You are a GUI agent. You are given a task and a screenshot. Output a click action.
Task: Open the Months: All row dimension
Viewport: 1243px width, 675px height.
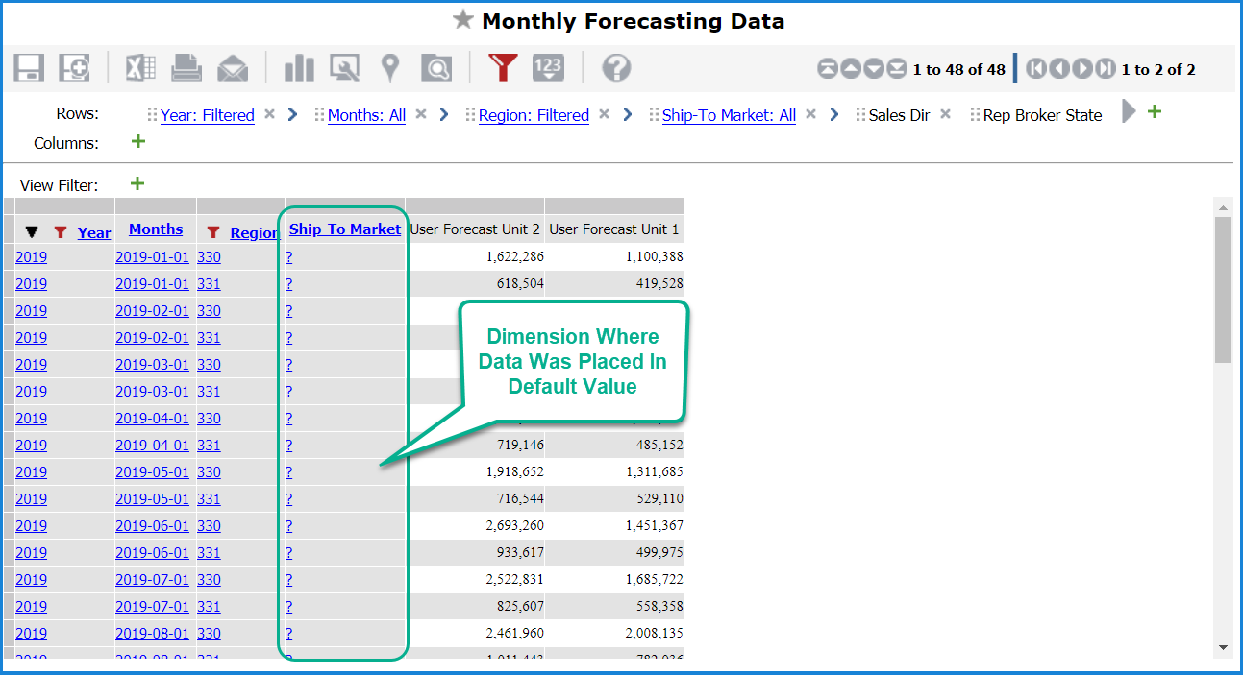(x=366, y=115)
